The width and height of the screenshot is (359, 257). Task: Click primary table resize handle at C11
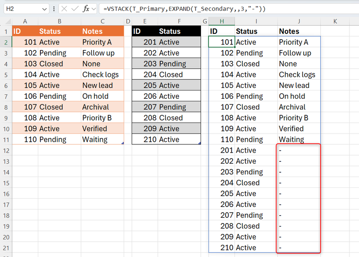tap(123, 143)
